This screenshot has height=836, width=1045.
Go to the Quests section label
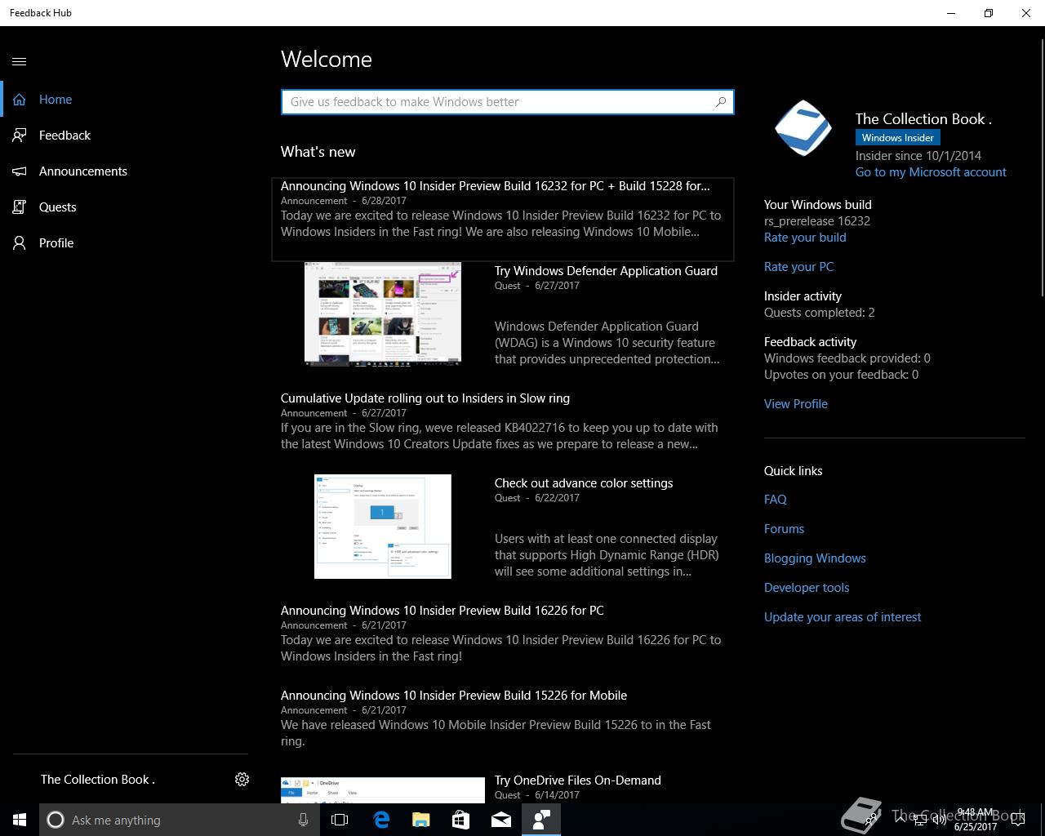pos(57,207)
